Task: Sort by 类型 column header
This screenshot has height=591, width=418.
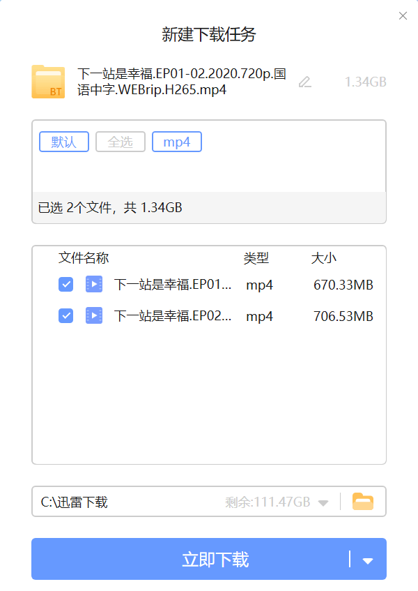Action: click(x=256, y=258)
